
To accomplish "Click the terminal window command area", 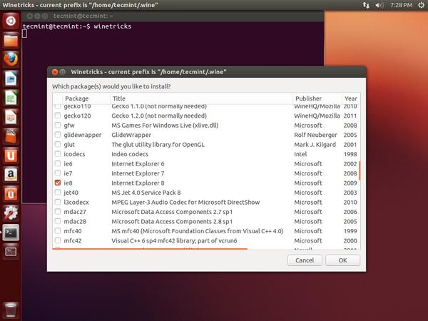I will click(173, 44).
